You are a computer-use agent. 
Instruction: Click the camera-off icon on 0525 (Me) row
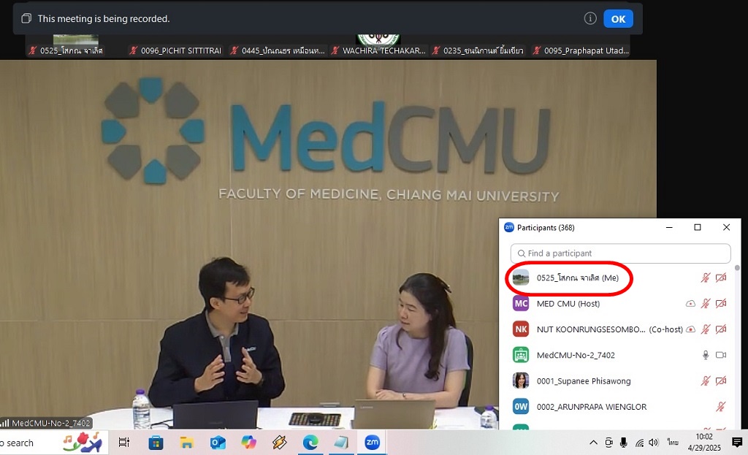point(721,278)
